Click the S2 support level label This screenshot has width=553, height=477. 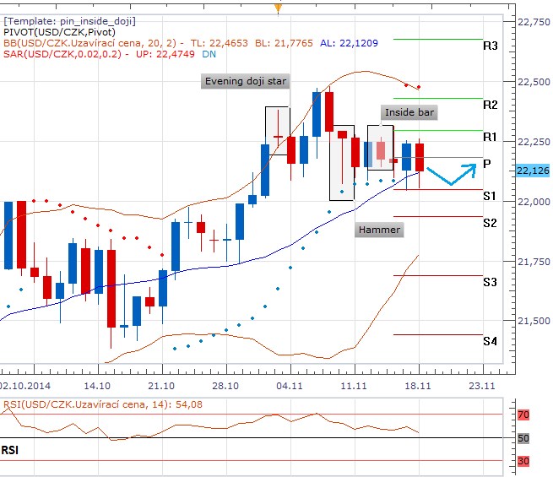490,223
